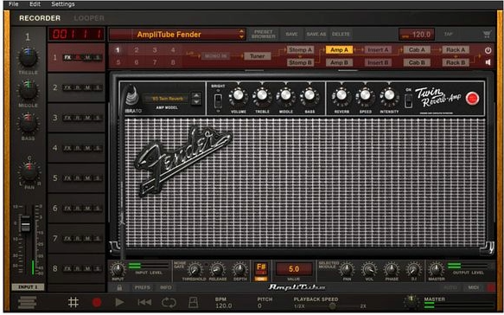The image size is (504, 315).
Task: Click the 5.0 VALUE display
Action: 294,269
